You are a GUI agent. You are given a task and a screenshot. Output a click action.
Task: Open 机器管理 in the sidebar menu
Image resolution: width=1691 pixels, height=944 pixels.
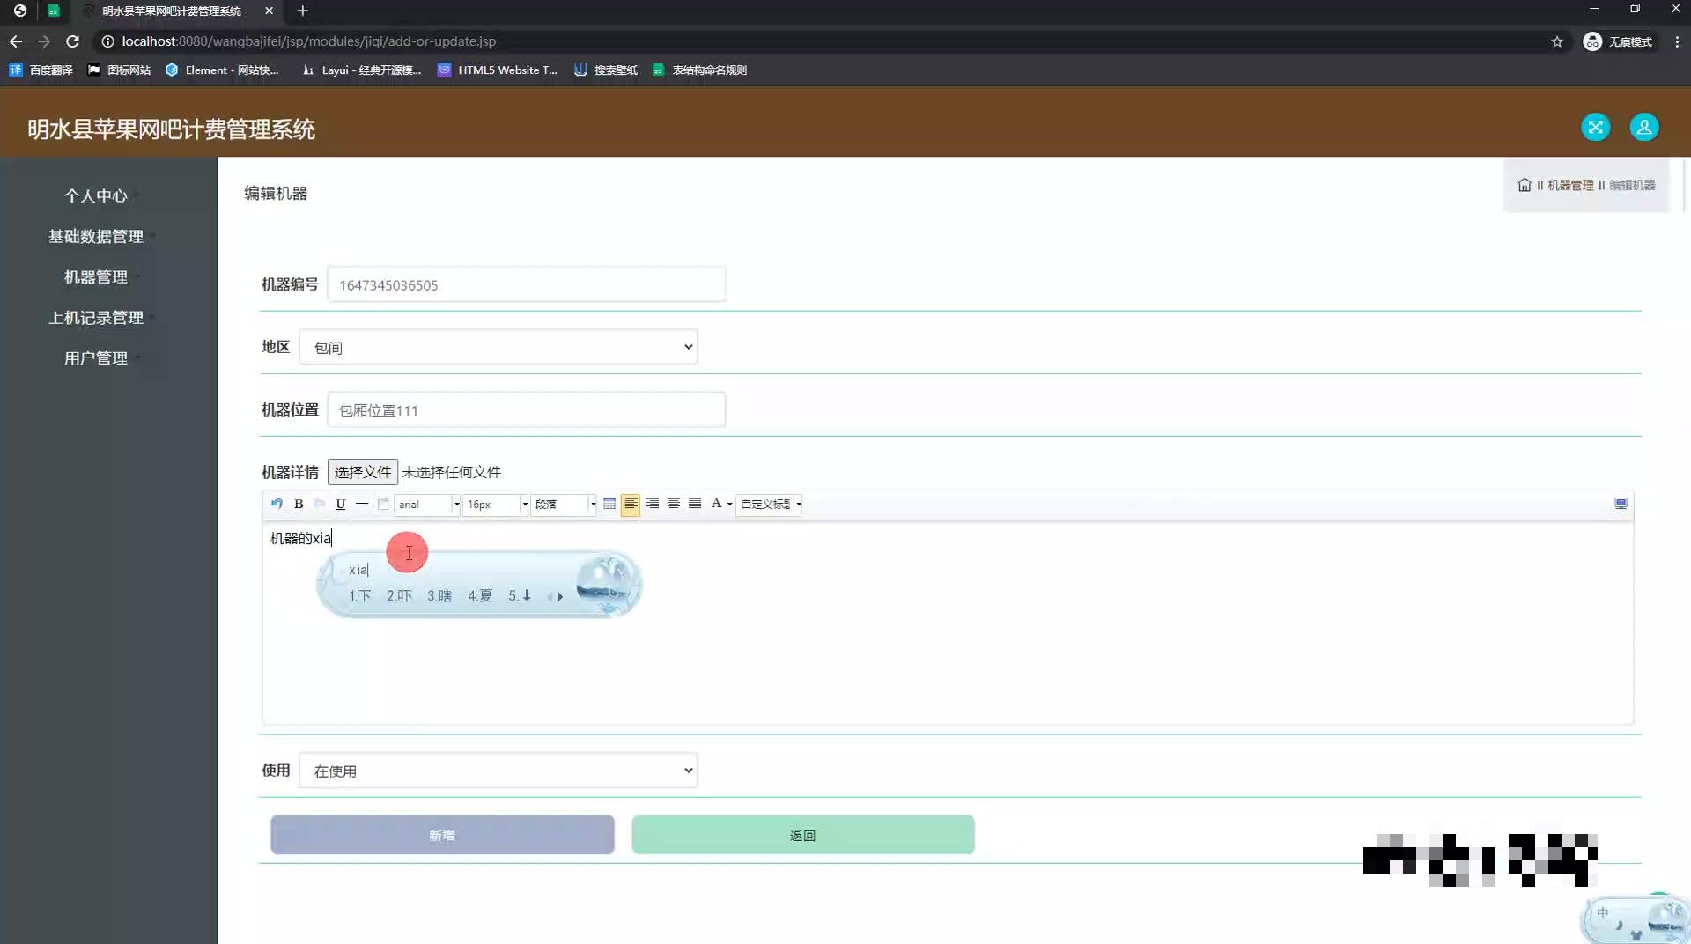coord(96,277)
